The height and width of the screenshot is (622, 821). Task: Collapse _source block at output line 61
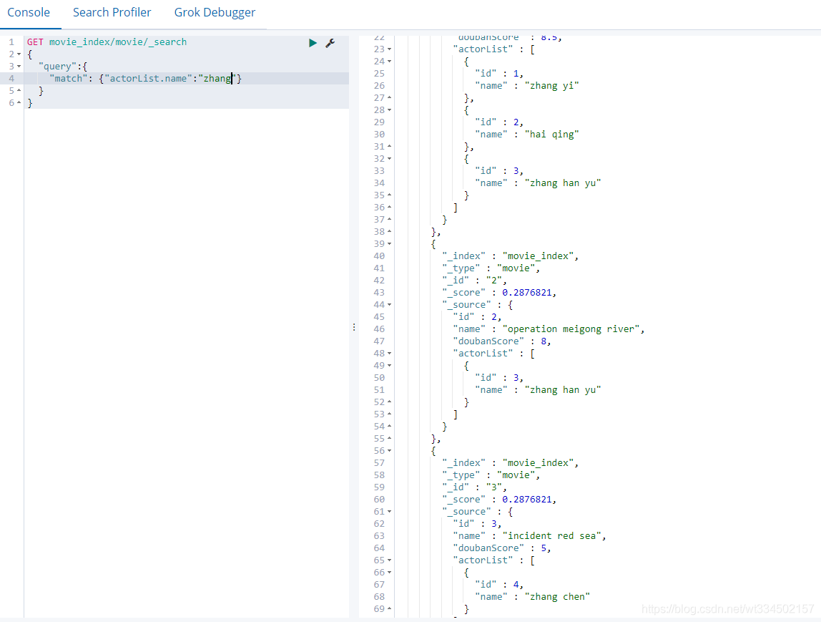click(389, 512)
